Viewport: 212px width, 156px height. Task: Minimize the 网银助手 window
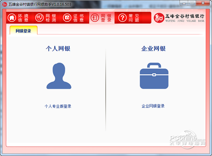[x=184, y=4]
